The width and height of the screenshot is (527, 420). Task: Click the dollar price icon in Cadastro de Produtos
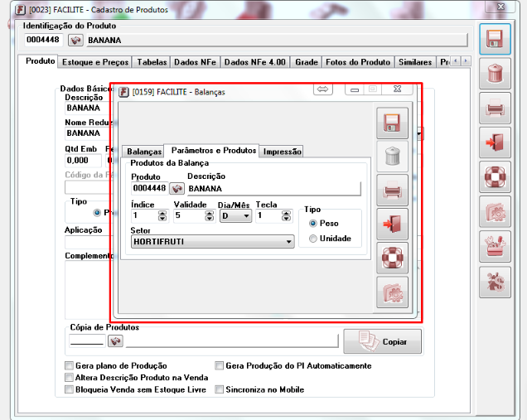tap(495, 282)
